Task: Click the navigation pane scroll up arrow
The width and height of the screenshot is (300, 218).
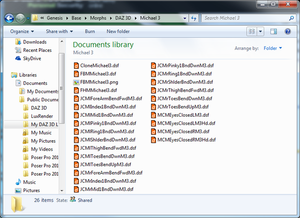Action: [x=62, y=41]
